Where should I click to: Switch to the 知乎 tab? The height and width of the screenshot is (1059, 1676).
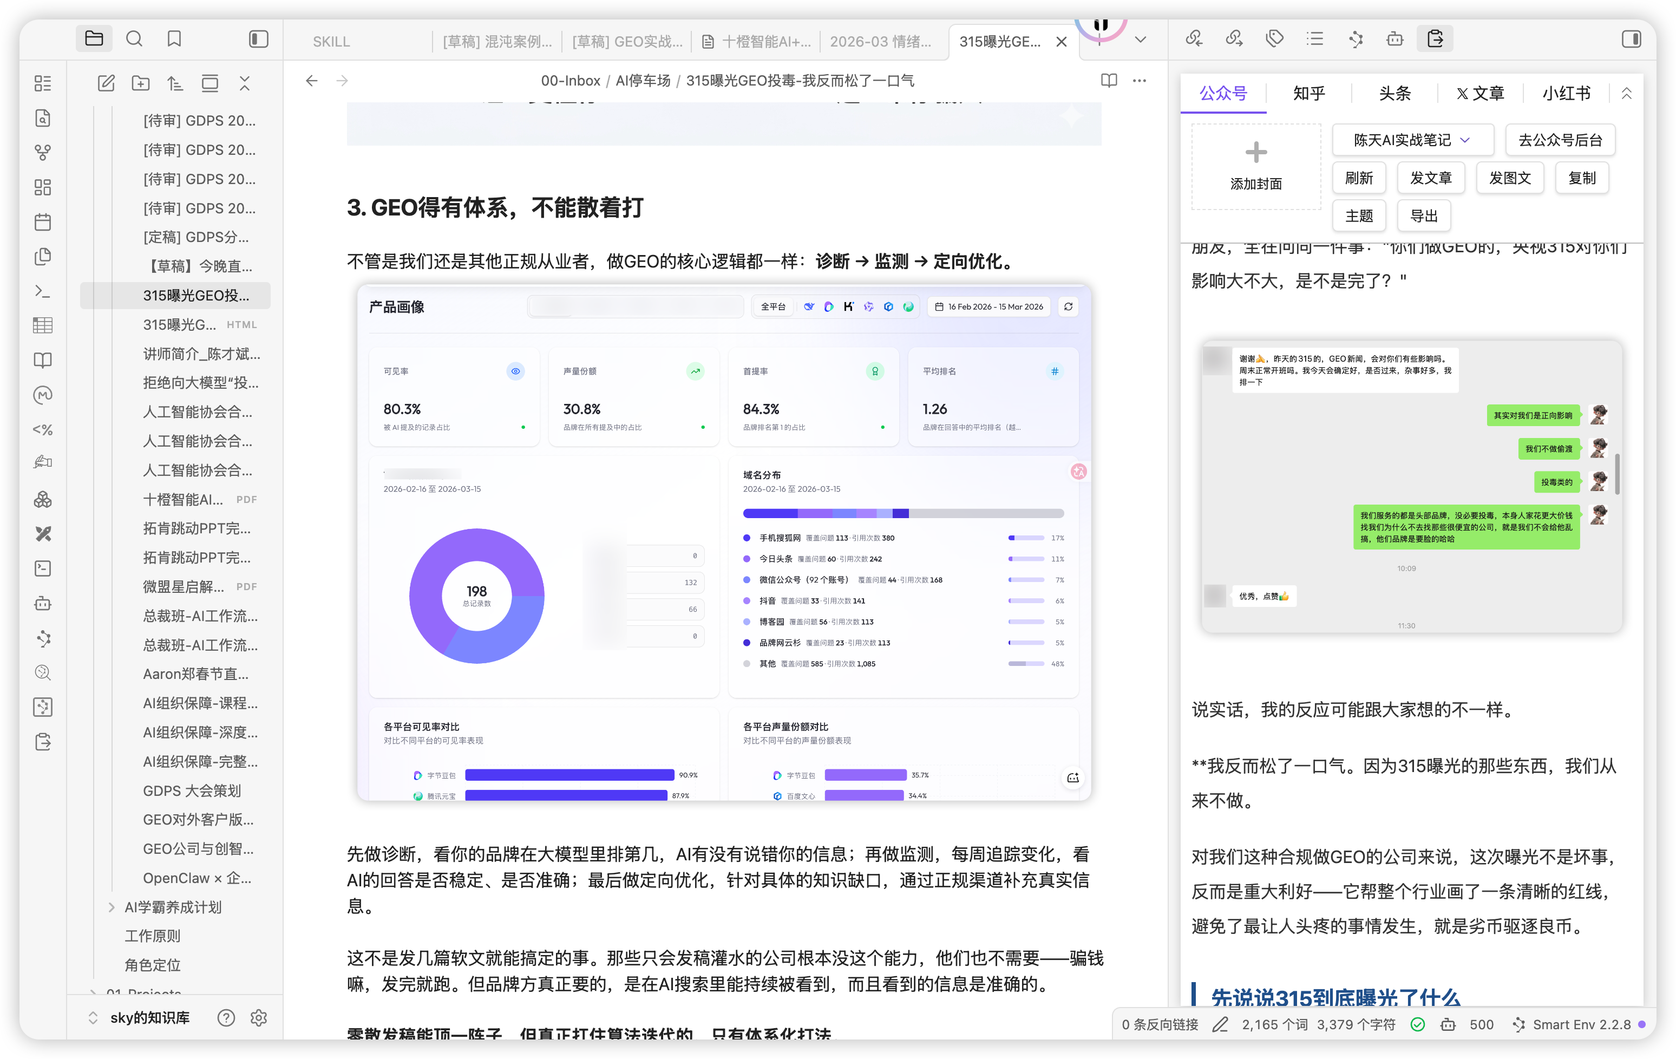(1308, 93)
